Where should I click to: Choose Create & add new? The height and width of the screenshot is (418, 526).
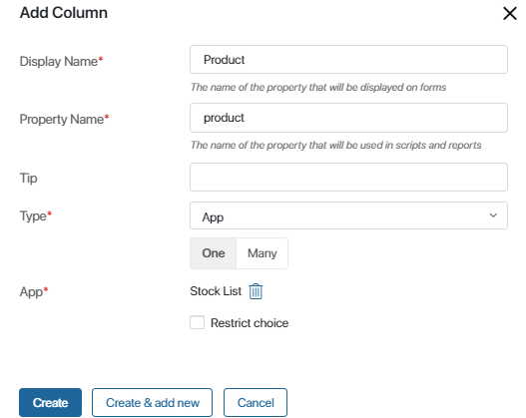[153, 403]
